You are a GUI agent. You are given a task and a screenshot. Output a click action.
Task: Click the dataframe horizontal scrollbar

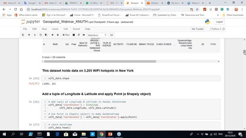pos(100,61)
